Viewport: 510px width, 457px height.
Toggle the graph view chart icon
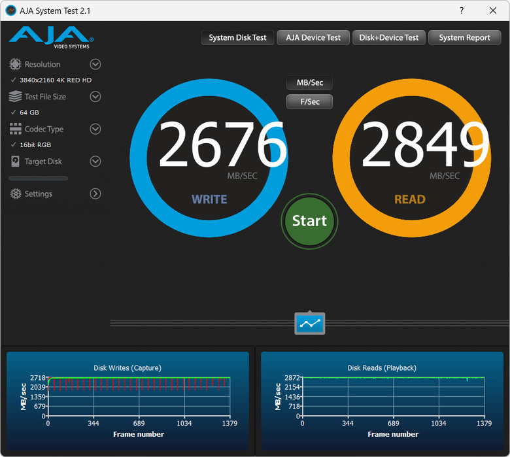pyautogui.click(x=310, y=324)
